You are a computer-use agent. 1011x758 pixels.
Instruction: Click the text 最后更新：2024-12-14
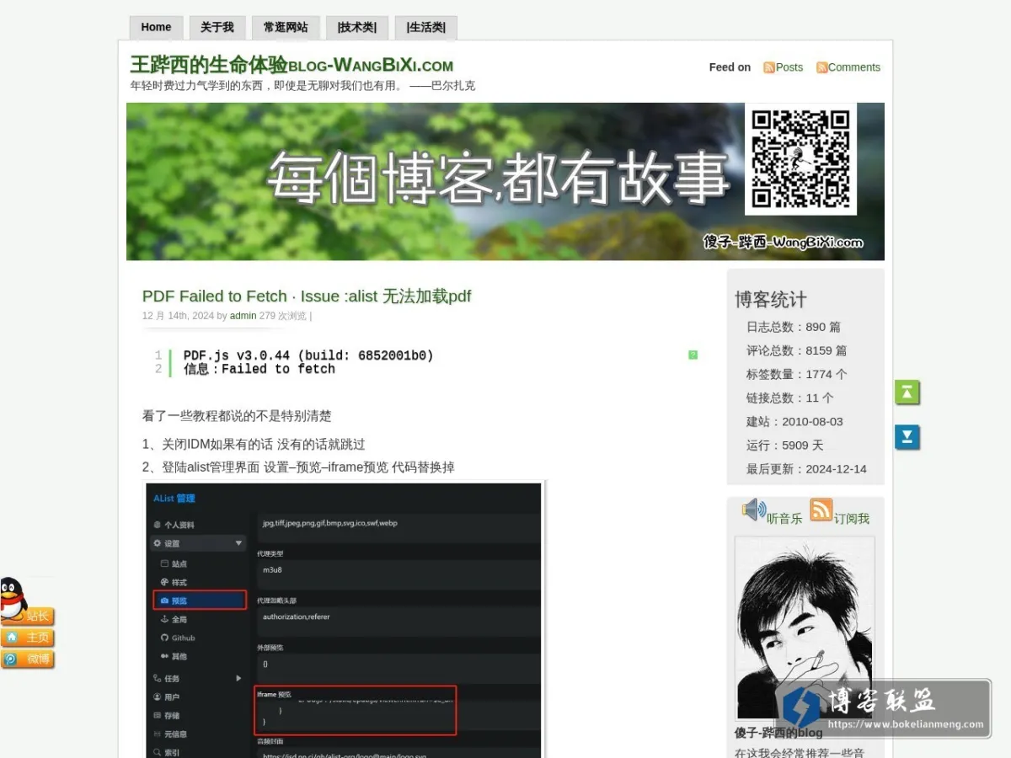[x=806, y=469]
